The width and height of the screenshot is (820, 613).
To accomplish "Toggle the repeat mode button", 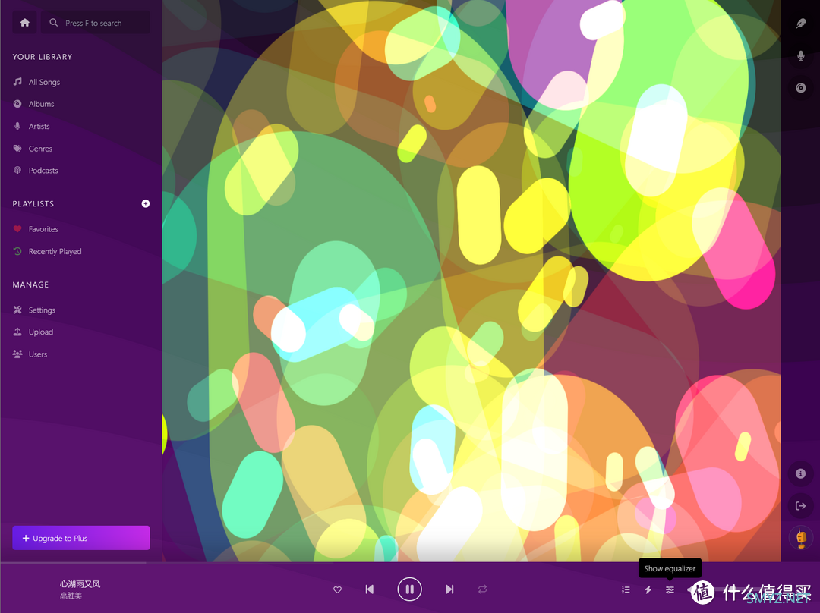I will pyautogui.click(x=482, y=589).
